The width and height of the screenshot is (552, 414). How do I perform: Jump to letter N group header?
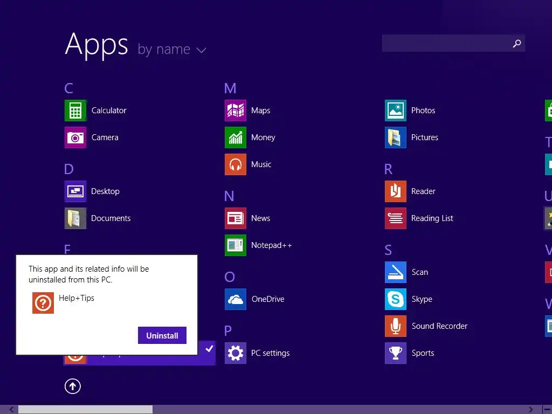[229, 196]
